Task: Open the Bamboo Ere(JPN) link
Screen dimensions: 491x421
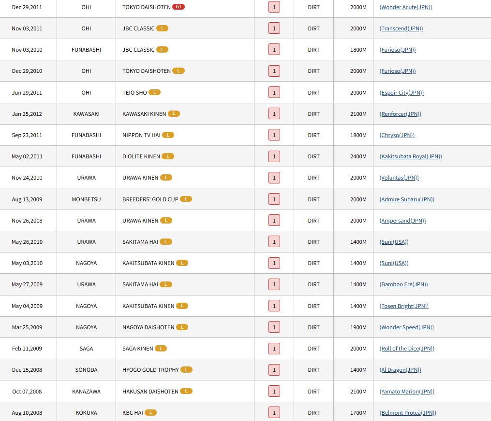Action: 403,284
